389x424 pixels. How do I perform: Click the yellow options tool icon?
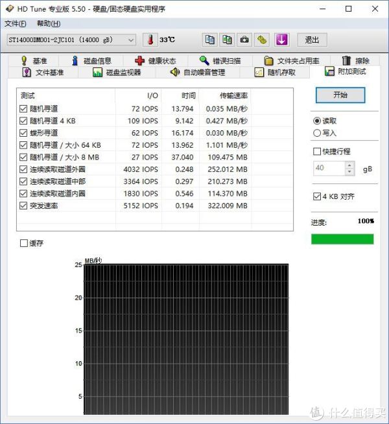point(262,40)
